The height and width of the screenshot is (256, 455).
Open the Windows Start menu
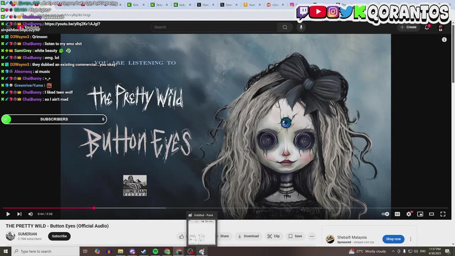pyautogui.click(x=6, y=251)
